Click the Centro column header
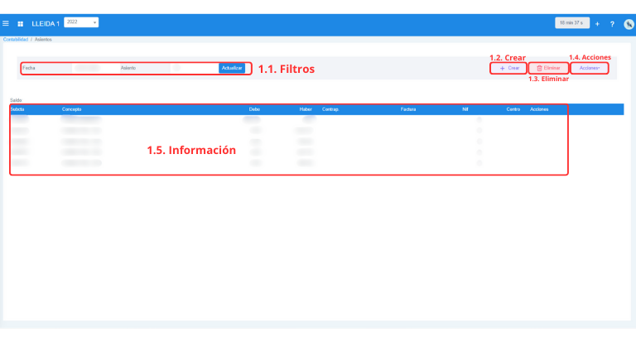The width and height of the screenshot is (636, 342). tap(513, 109)
